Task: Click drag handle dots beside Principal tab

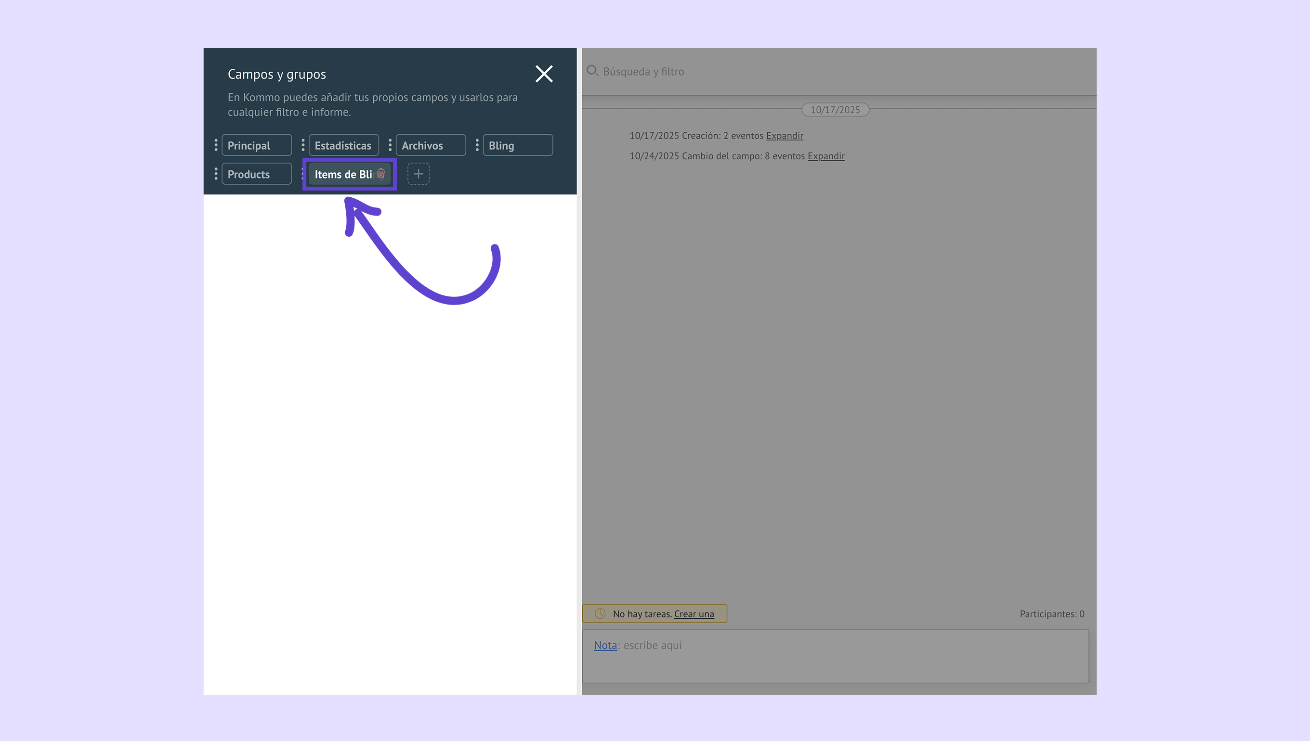Action: coord(216,145)
